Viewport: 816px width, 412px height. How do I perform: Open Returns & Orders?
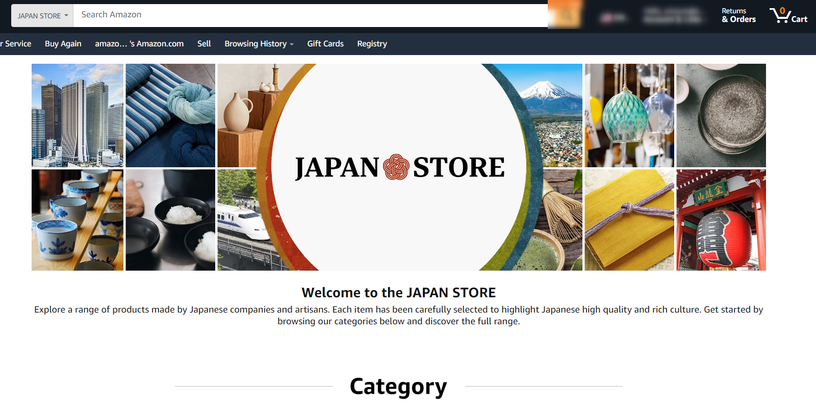pos(738,15)
